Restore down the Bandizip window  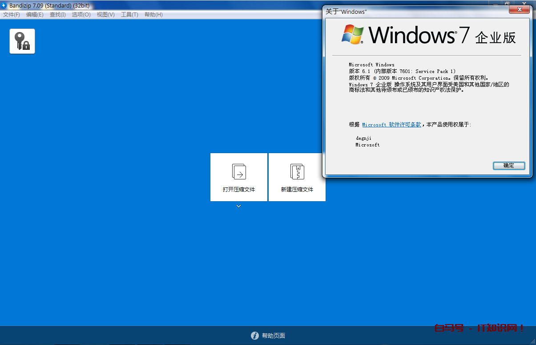tap(507, 3)
